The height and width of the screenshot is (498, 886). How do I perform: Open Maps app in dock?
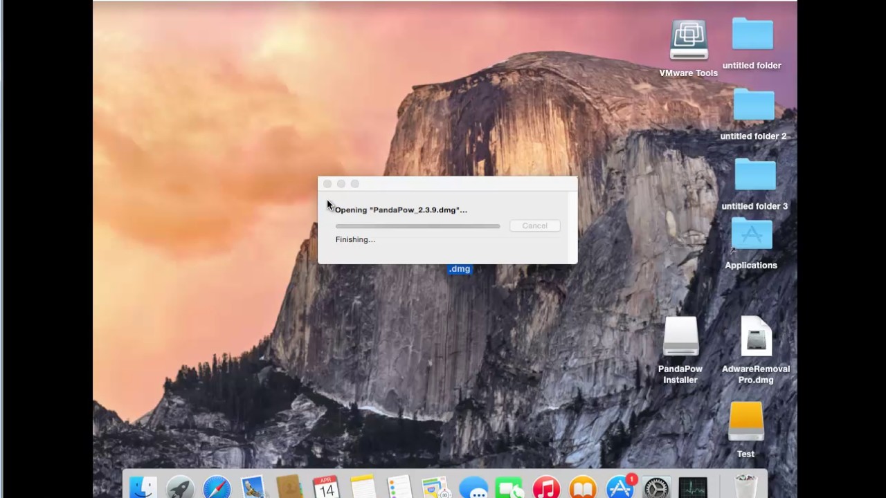pyautogui.click(x=436, y=488)
